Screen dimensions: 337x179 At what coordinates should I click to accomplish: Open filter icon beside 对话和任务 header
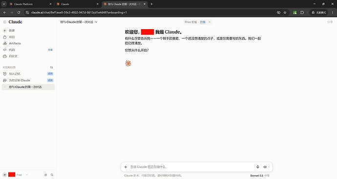(x=51, y=67)
